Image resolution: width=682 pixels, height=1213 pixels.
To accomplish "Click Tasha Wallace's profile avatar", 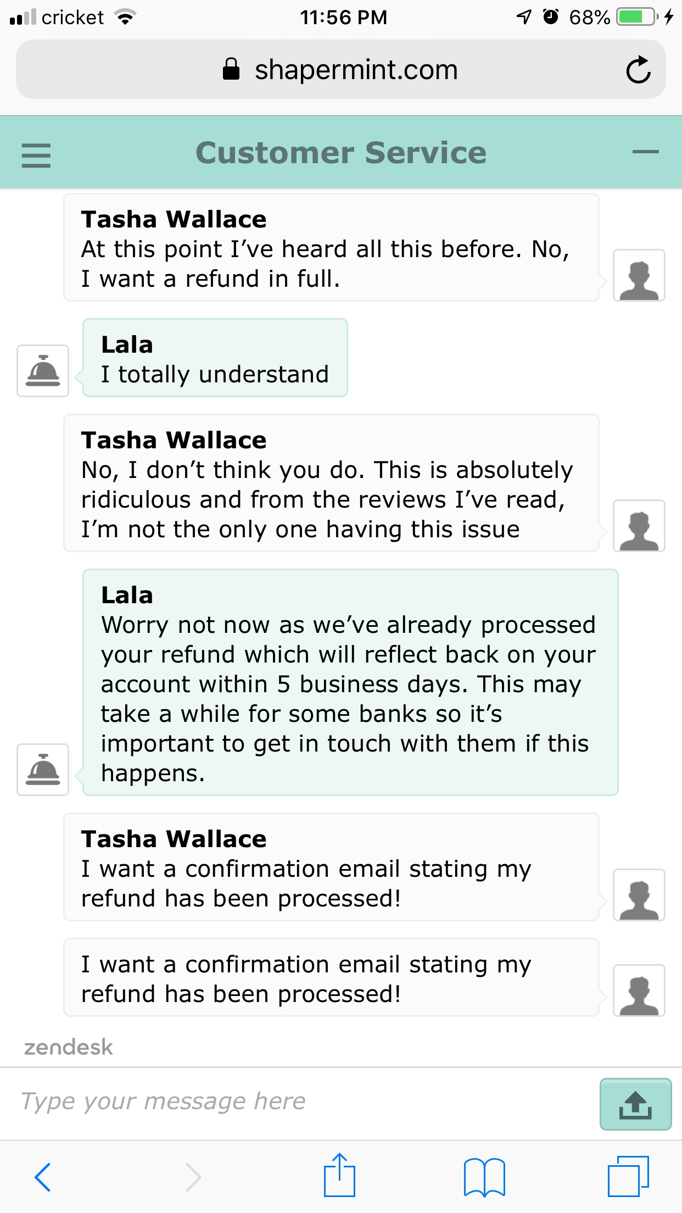I will (639, 275).
